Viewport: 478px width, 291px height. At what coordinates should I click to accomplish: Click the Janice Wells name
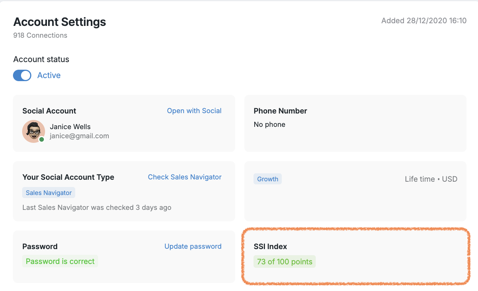pyautogui.click(x=70, y=127)
